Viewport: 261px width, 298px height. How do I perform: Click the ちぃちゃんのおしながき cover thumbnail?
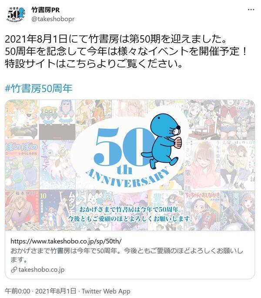tap(202, 211)
